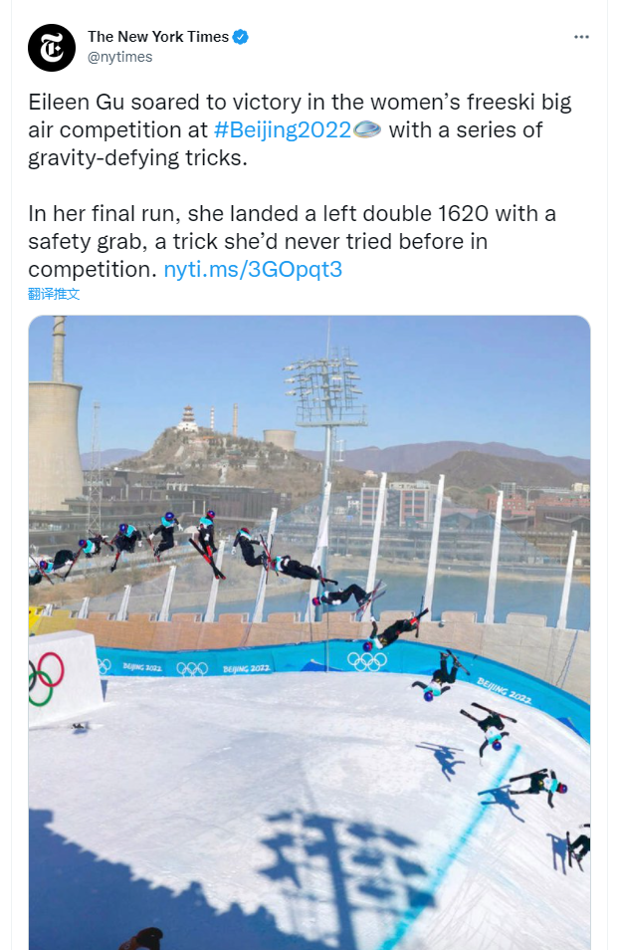The image size is (621, 950).
Task: Open the #Beijing2022 hashtag
Action: point(282,129)
